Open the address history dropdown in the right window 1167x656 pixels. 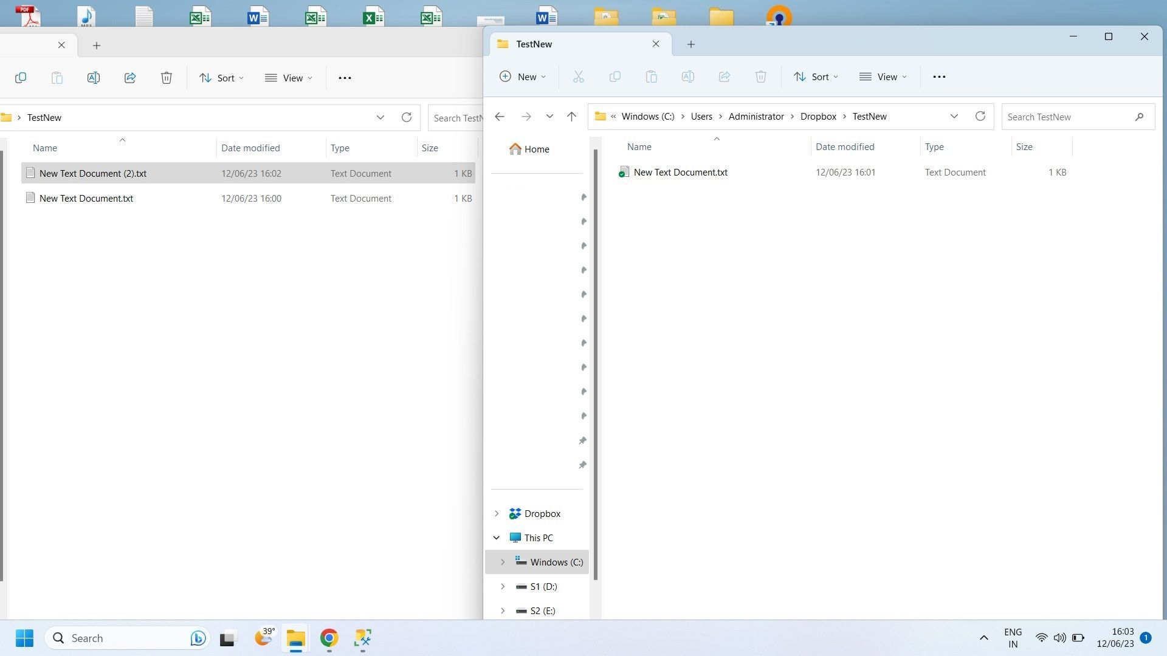point(954,116)
